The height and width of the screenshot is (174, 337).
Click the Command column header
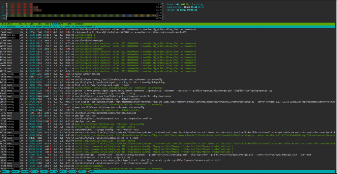click(x=79, y=24)
